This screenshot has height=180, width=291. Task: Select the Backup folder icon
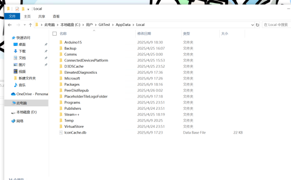tap(61, 48)
